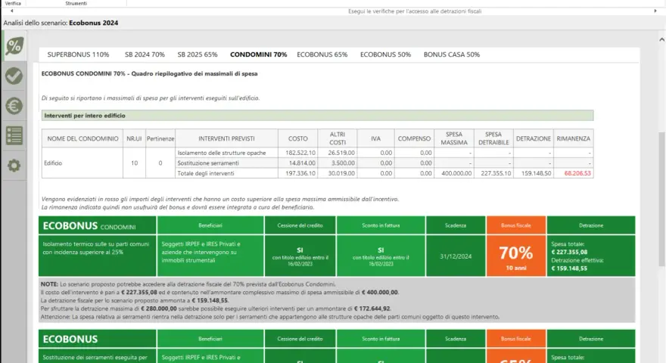Select the checkmark verification sidebar icon

click(x=14, y=76)
